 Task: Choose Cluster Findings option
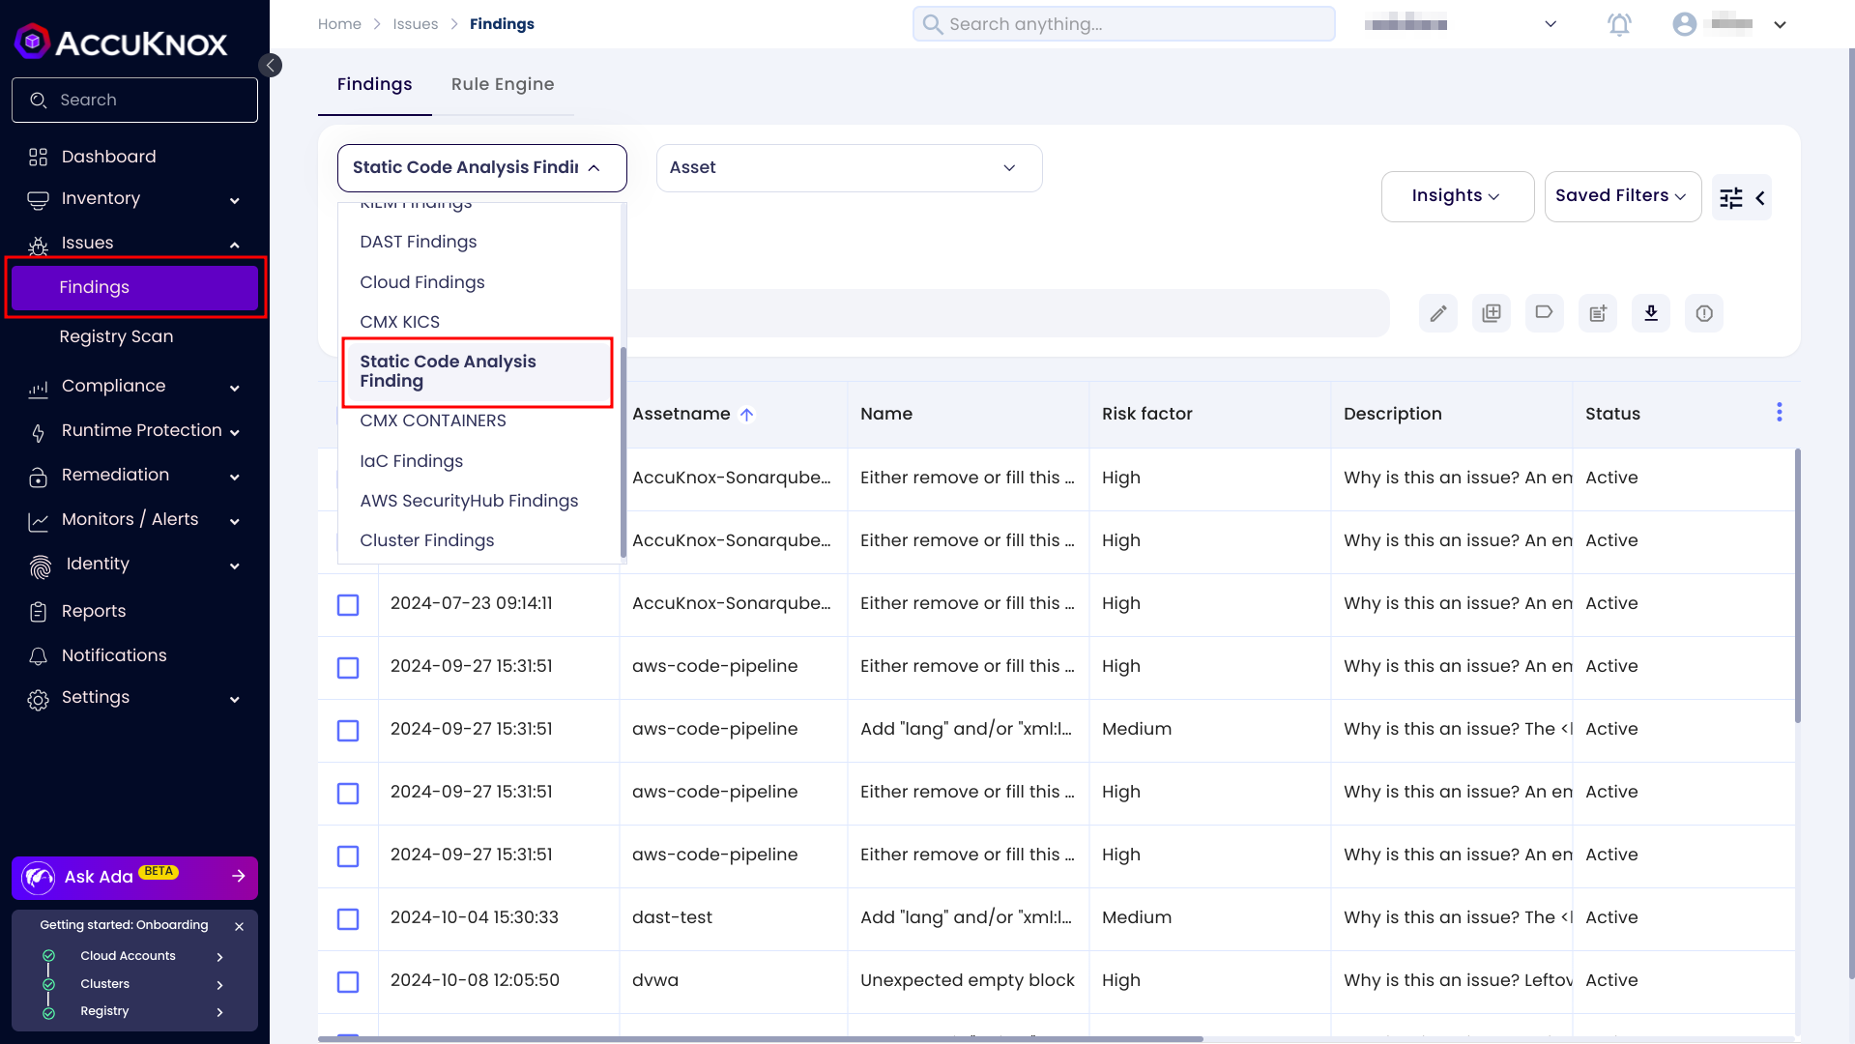click(x=427, y=540)
